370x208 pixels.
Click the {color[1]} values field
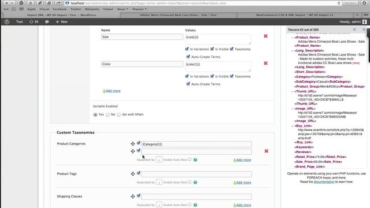coord(218,66)
